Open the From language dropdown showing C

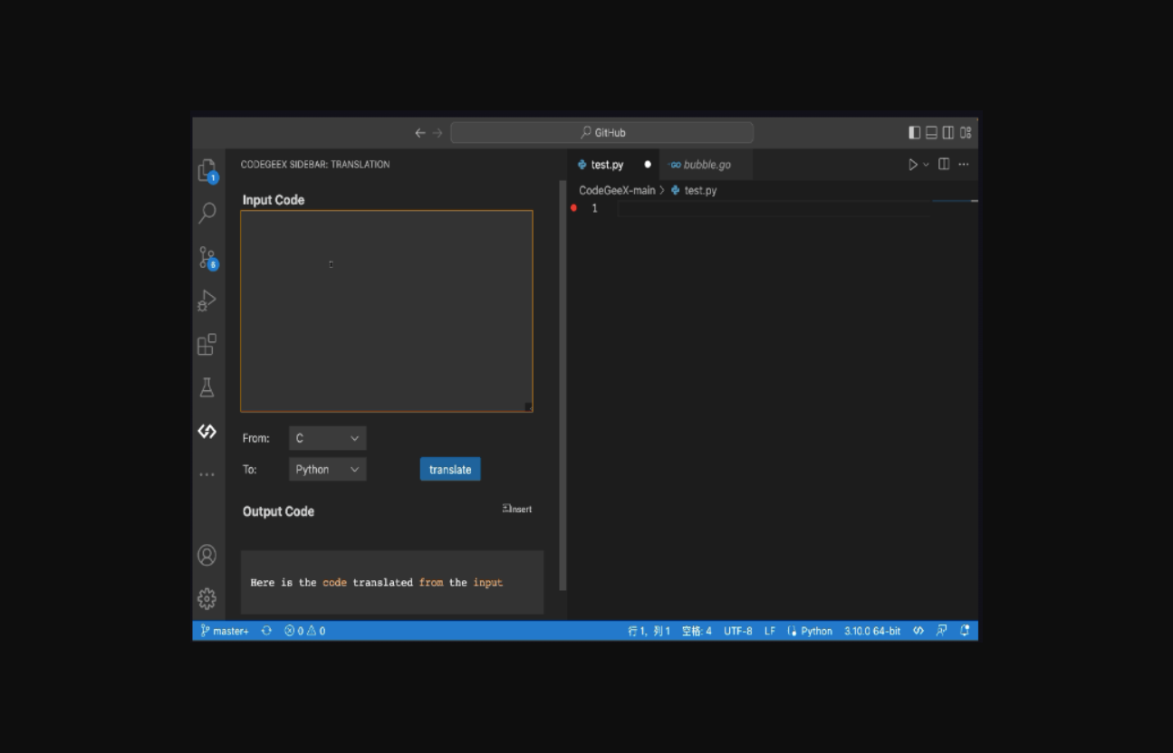[x=327, y=438]
